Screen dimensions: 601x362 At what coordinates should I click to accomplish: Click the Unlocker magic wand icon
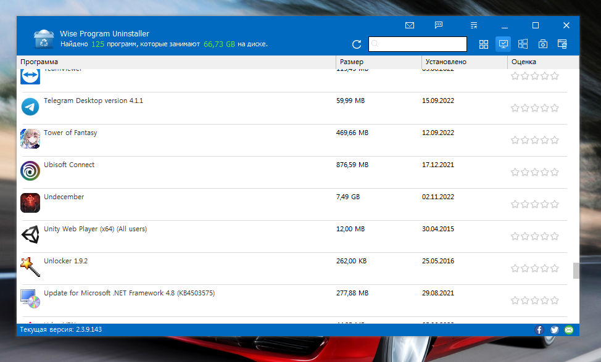coord(30,267)
